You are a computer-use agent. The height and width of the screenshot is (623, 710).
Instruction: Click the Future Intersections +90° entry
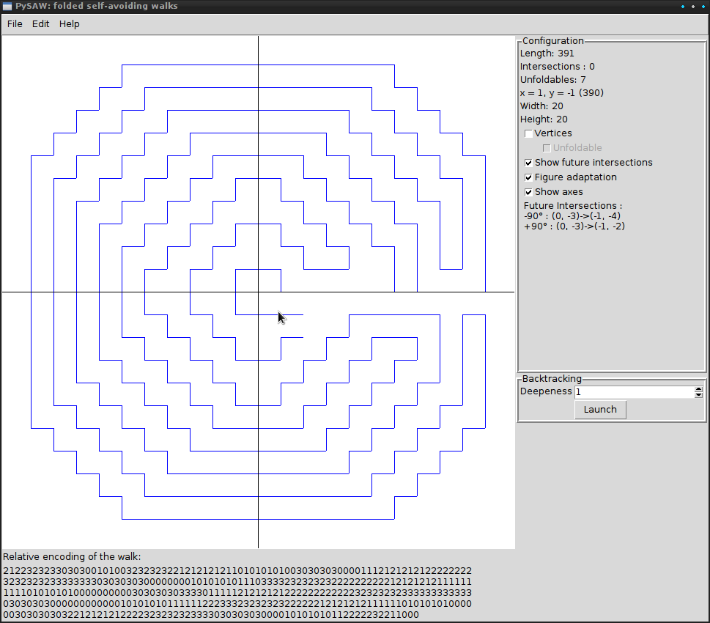click(x=574, y=226)
